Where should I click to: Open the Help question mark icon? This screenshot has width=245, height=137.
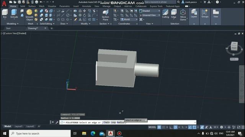(217, 2)
